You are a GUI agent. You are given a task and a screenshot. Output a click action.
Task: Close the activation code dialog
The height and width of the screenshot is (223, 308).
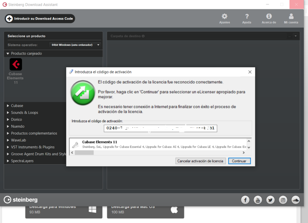(250, 72)
